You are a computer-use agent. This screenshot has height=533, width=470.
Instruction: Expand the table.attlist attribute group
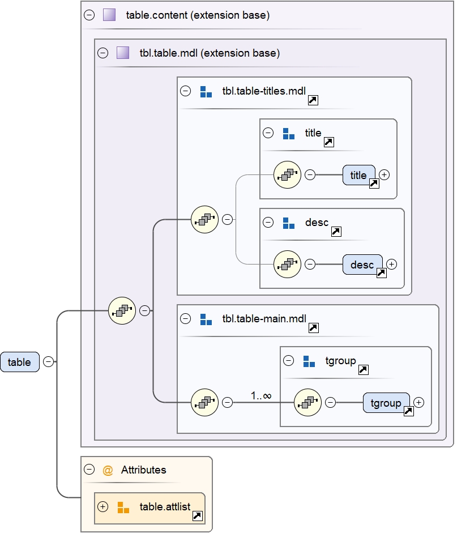[102, 507]
